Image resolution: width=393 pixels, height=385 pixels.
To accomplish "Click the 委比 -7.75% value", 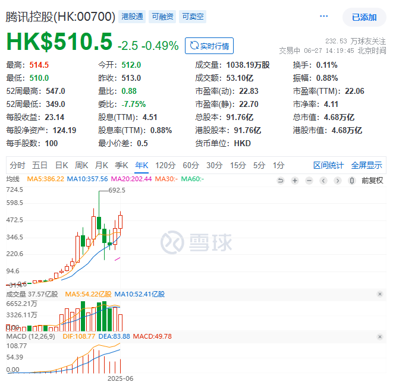I will pyautogui.click(x=134, y=104).
